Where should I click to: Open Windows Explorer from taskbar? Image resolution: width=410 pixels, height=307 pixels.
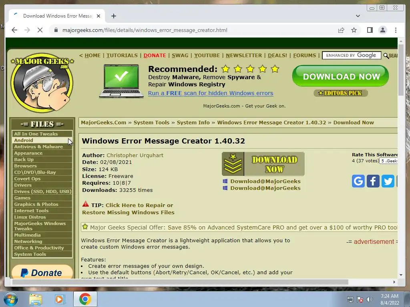35,299
